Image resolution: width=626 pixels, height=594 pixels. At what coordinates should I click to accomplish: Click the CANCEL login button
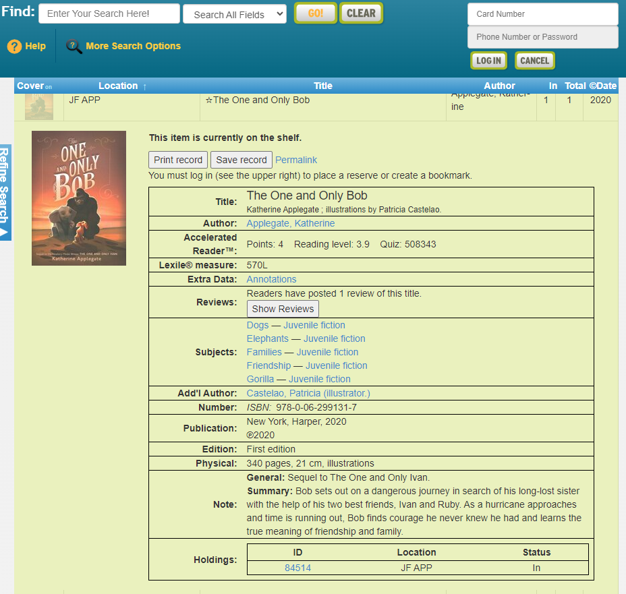(534, 61)
